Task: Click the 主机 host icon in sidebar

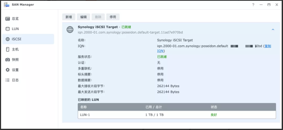Action: click(x=8, y=49)
